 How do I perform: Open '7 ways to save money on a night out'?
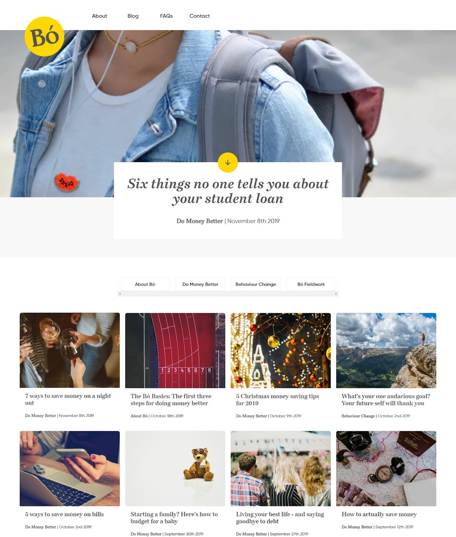(68, 399)
